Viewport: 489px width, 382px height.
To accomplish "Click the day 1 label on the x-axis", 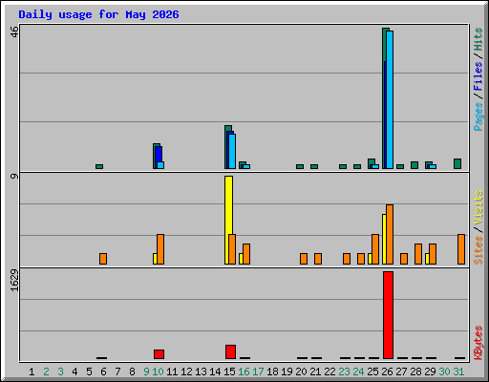I will coord(32,371).
